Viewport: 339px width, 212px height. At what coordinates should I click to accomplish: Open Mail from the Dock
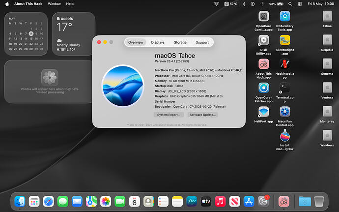tap(77, 201)
